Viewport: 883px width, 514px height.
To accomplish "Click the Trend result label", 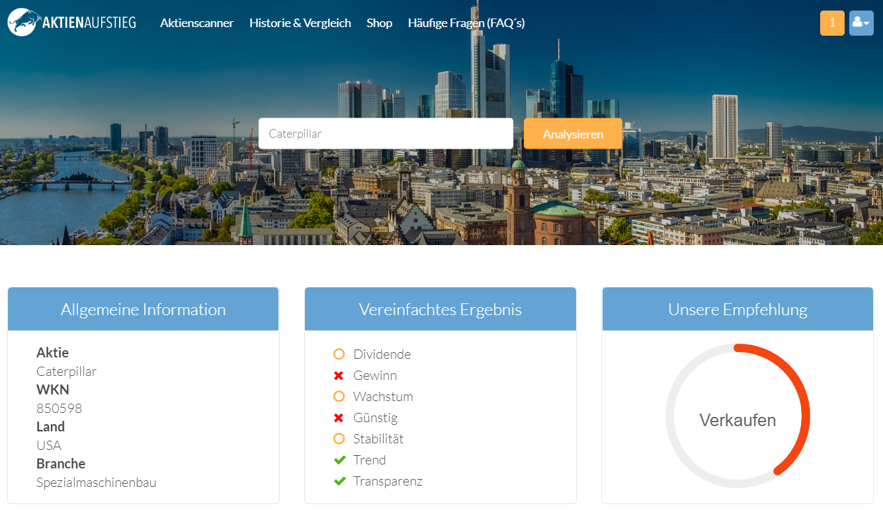I will pos(370,460).
